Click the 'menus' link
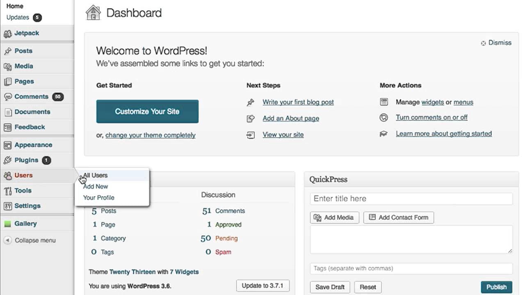 463,102
